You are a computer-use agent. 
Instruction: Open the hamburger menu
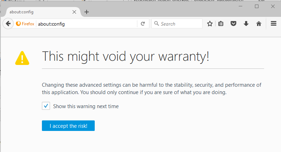pyautogui.click(x=274, y=24)
